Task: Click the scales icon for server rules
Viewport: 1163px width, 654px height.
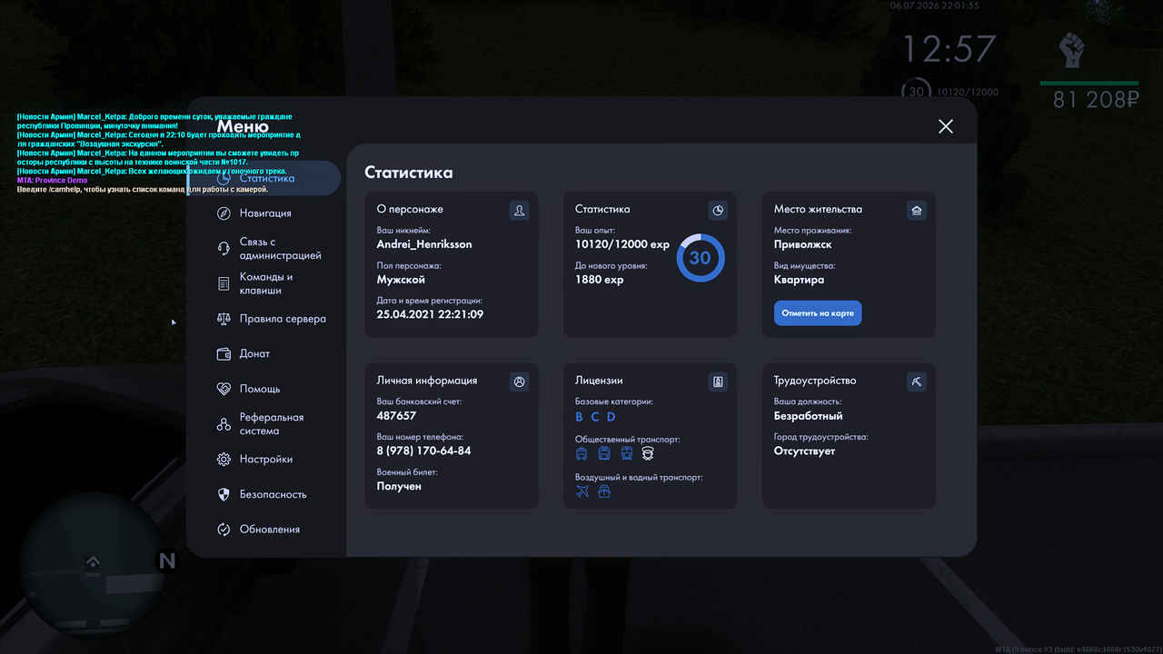Action: point(224,319)
